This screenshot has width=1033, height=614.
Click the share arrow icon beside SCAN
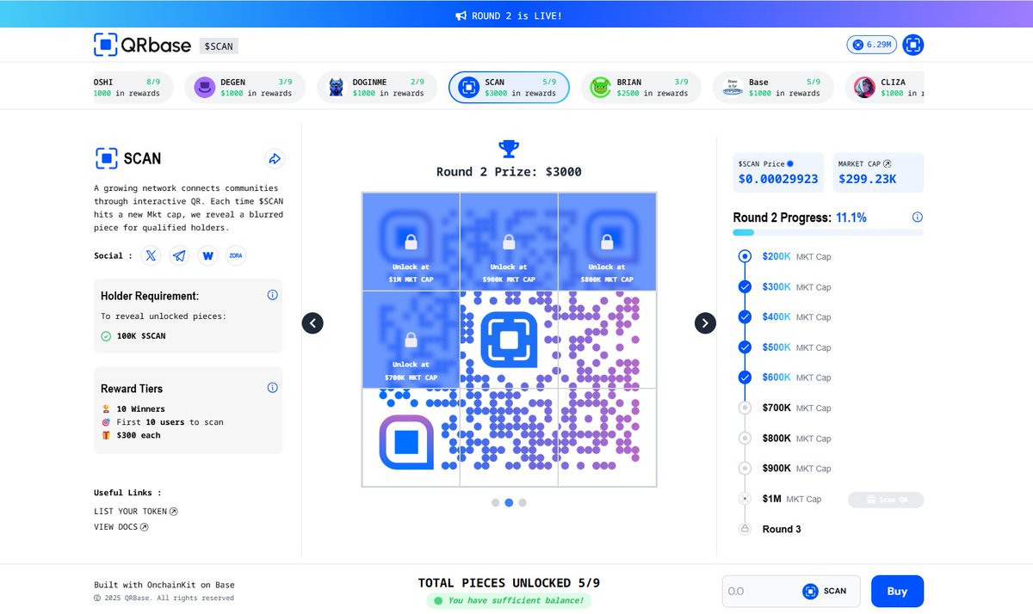tap(275, 158)
